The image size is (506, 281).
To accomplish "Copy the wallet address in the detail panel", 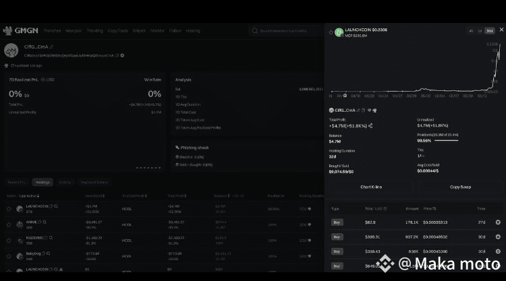I will (363, 111).
